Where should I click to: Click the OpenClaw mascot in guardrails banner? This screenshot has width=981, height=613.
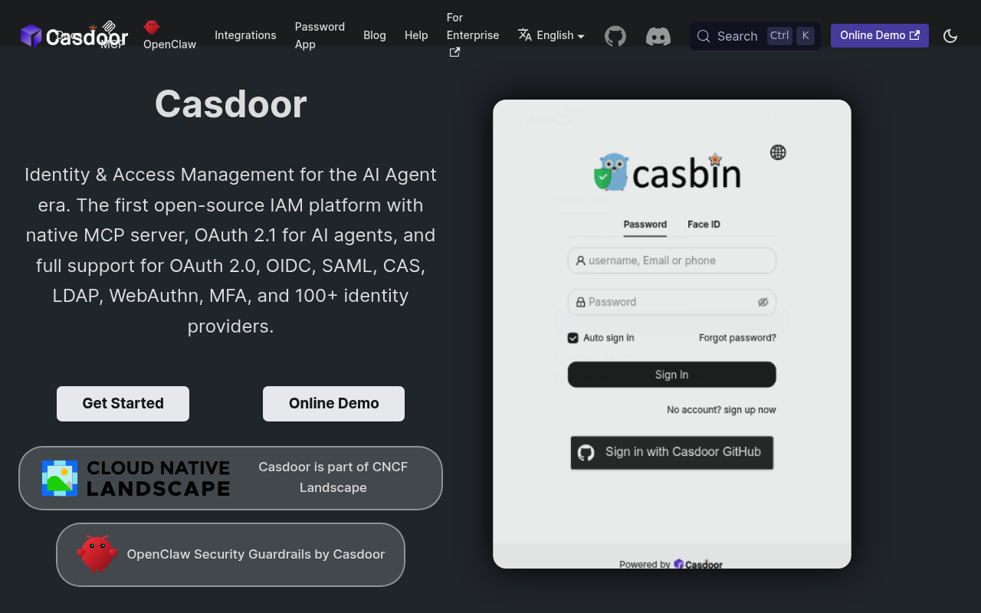[97, 554]
